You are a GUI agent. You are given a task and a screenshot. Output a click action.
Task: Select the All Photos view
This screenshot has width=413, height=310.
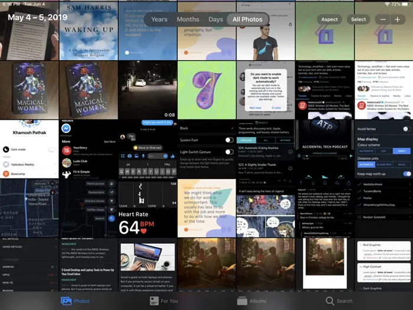[247, 19]
